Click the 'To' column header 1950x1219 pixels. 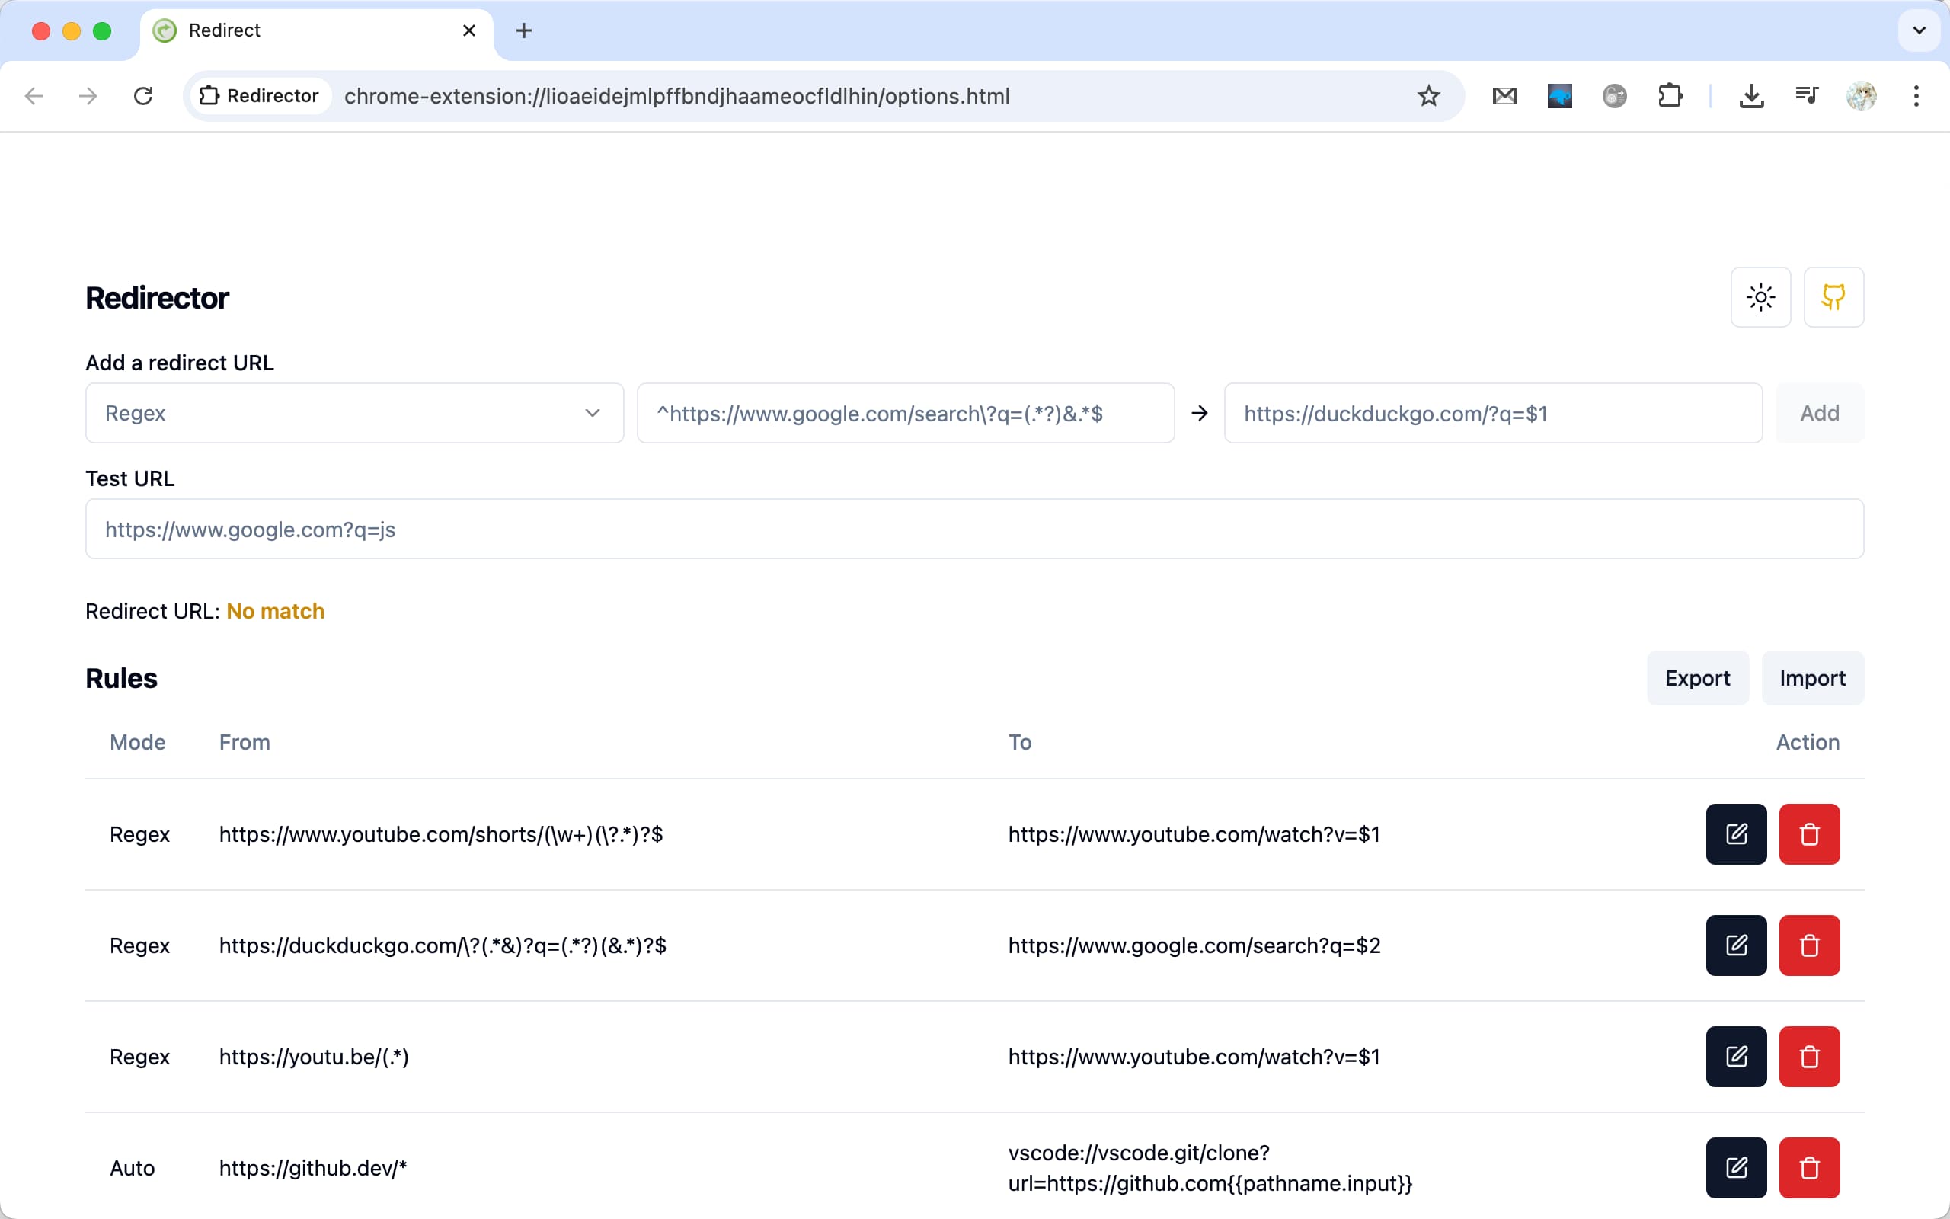(x=1019, y=742)
